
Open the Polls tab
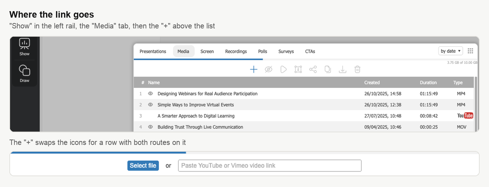(263, 51)
